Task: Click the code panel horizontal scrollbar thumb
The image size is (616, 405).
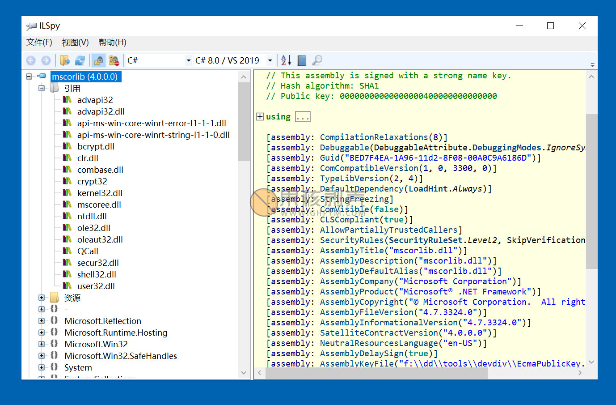Action: click(376, 372)
